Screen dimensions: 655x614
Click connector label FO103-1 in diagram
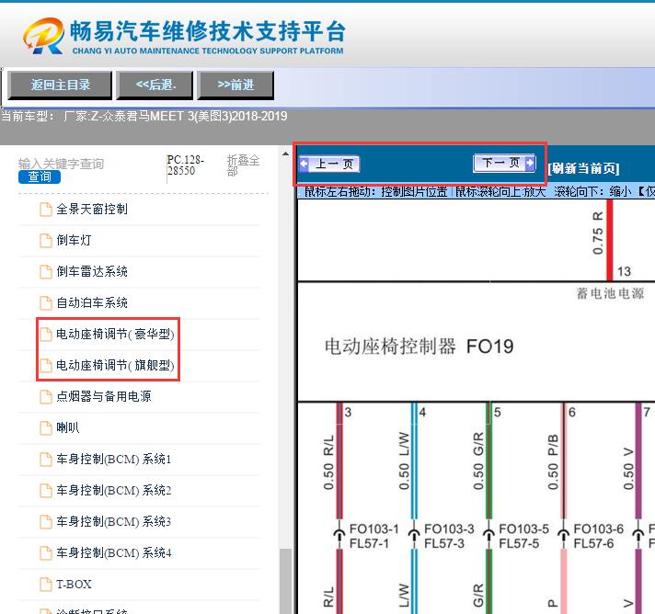click(x=373, y=529)
